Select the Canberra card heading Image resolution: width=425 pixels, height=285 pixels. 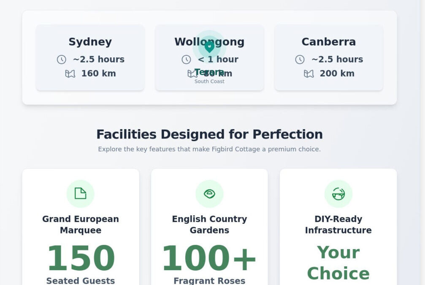click(x=328, y=42)
